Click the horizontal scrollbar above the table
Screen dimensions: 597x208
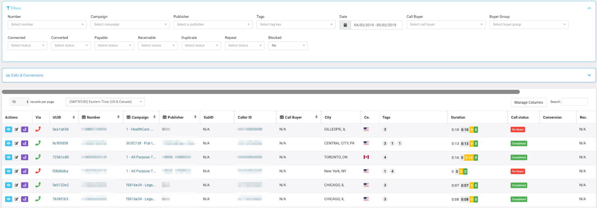tap(261, 92)
